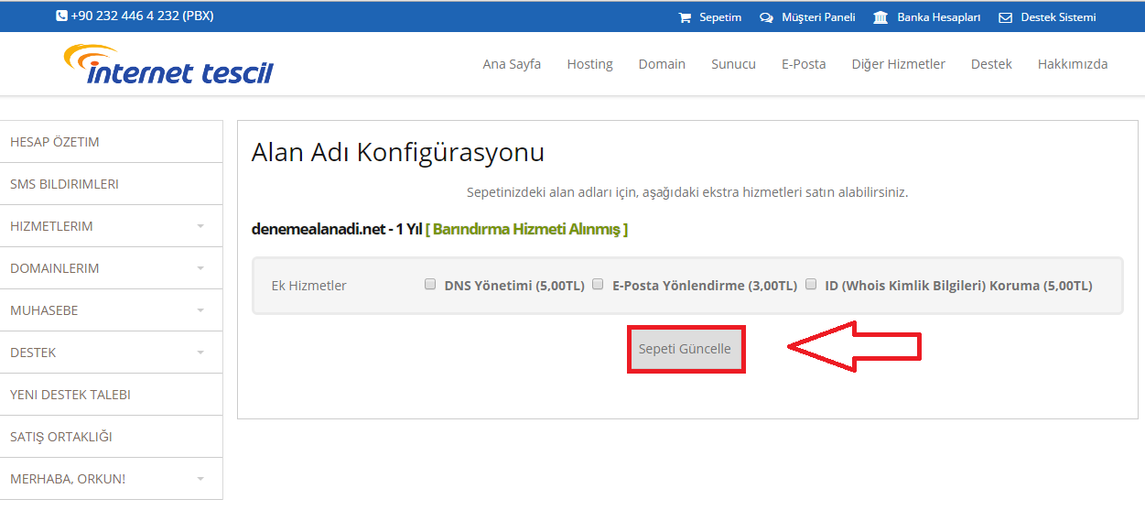Click the DNS Yönetimi (5,00TL) label text
The height and width of the screenshot is (521, 1145).
click(514, 286)
